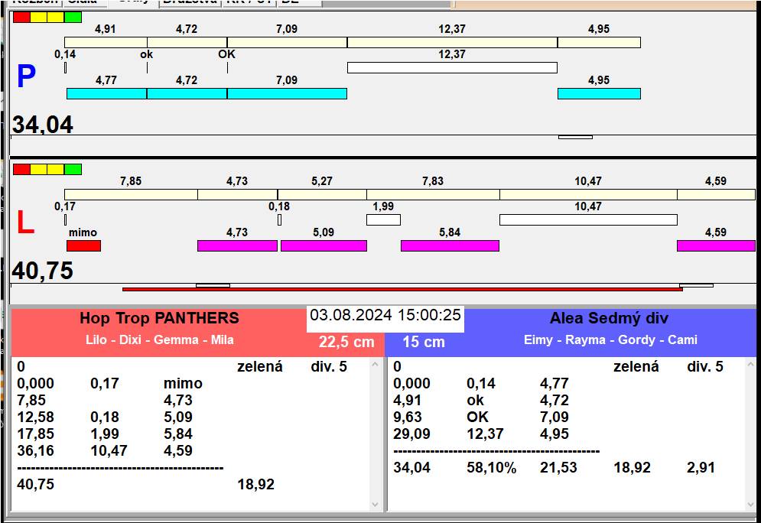Screen dimensions: 761x523
Task: Select the cream 4,91 segment in lane P
Action: [x=106, y=43]
